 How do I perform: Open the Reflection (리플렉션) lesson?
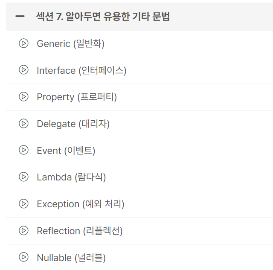point(80,231)
